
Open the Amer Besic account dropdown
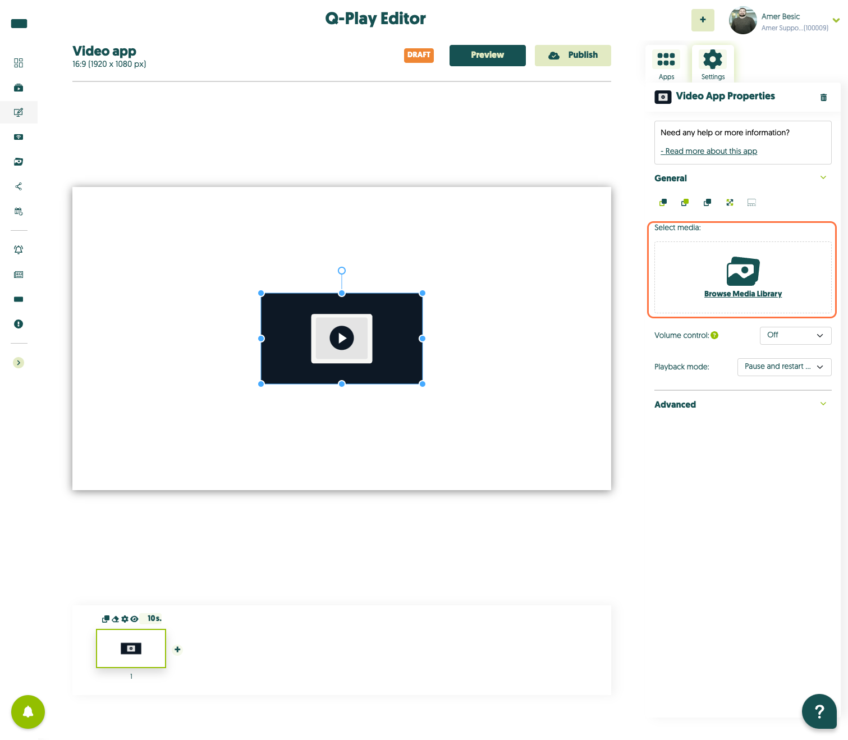tap(836, 20)
